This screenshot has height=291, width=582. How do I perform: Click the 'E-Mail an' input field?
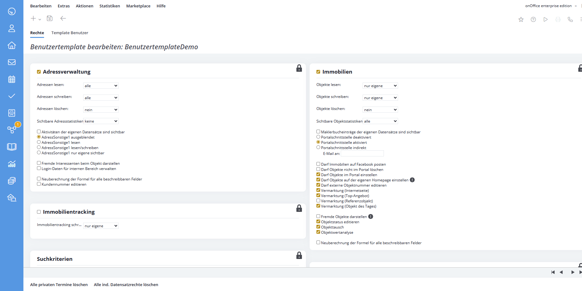[x=362, y=153]
